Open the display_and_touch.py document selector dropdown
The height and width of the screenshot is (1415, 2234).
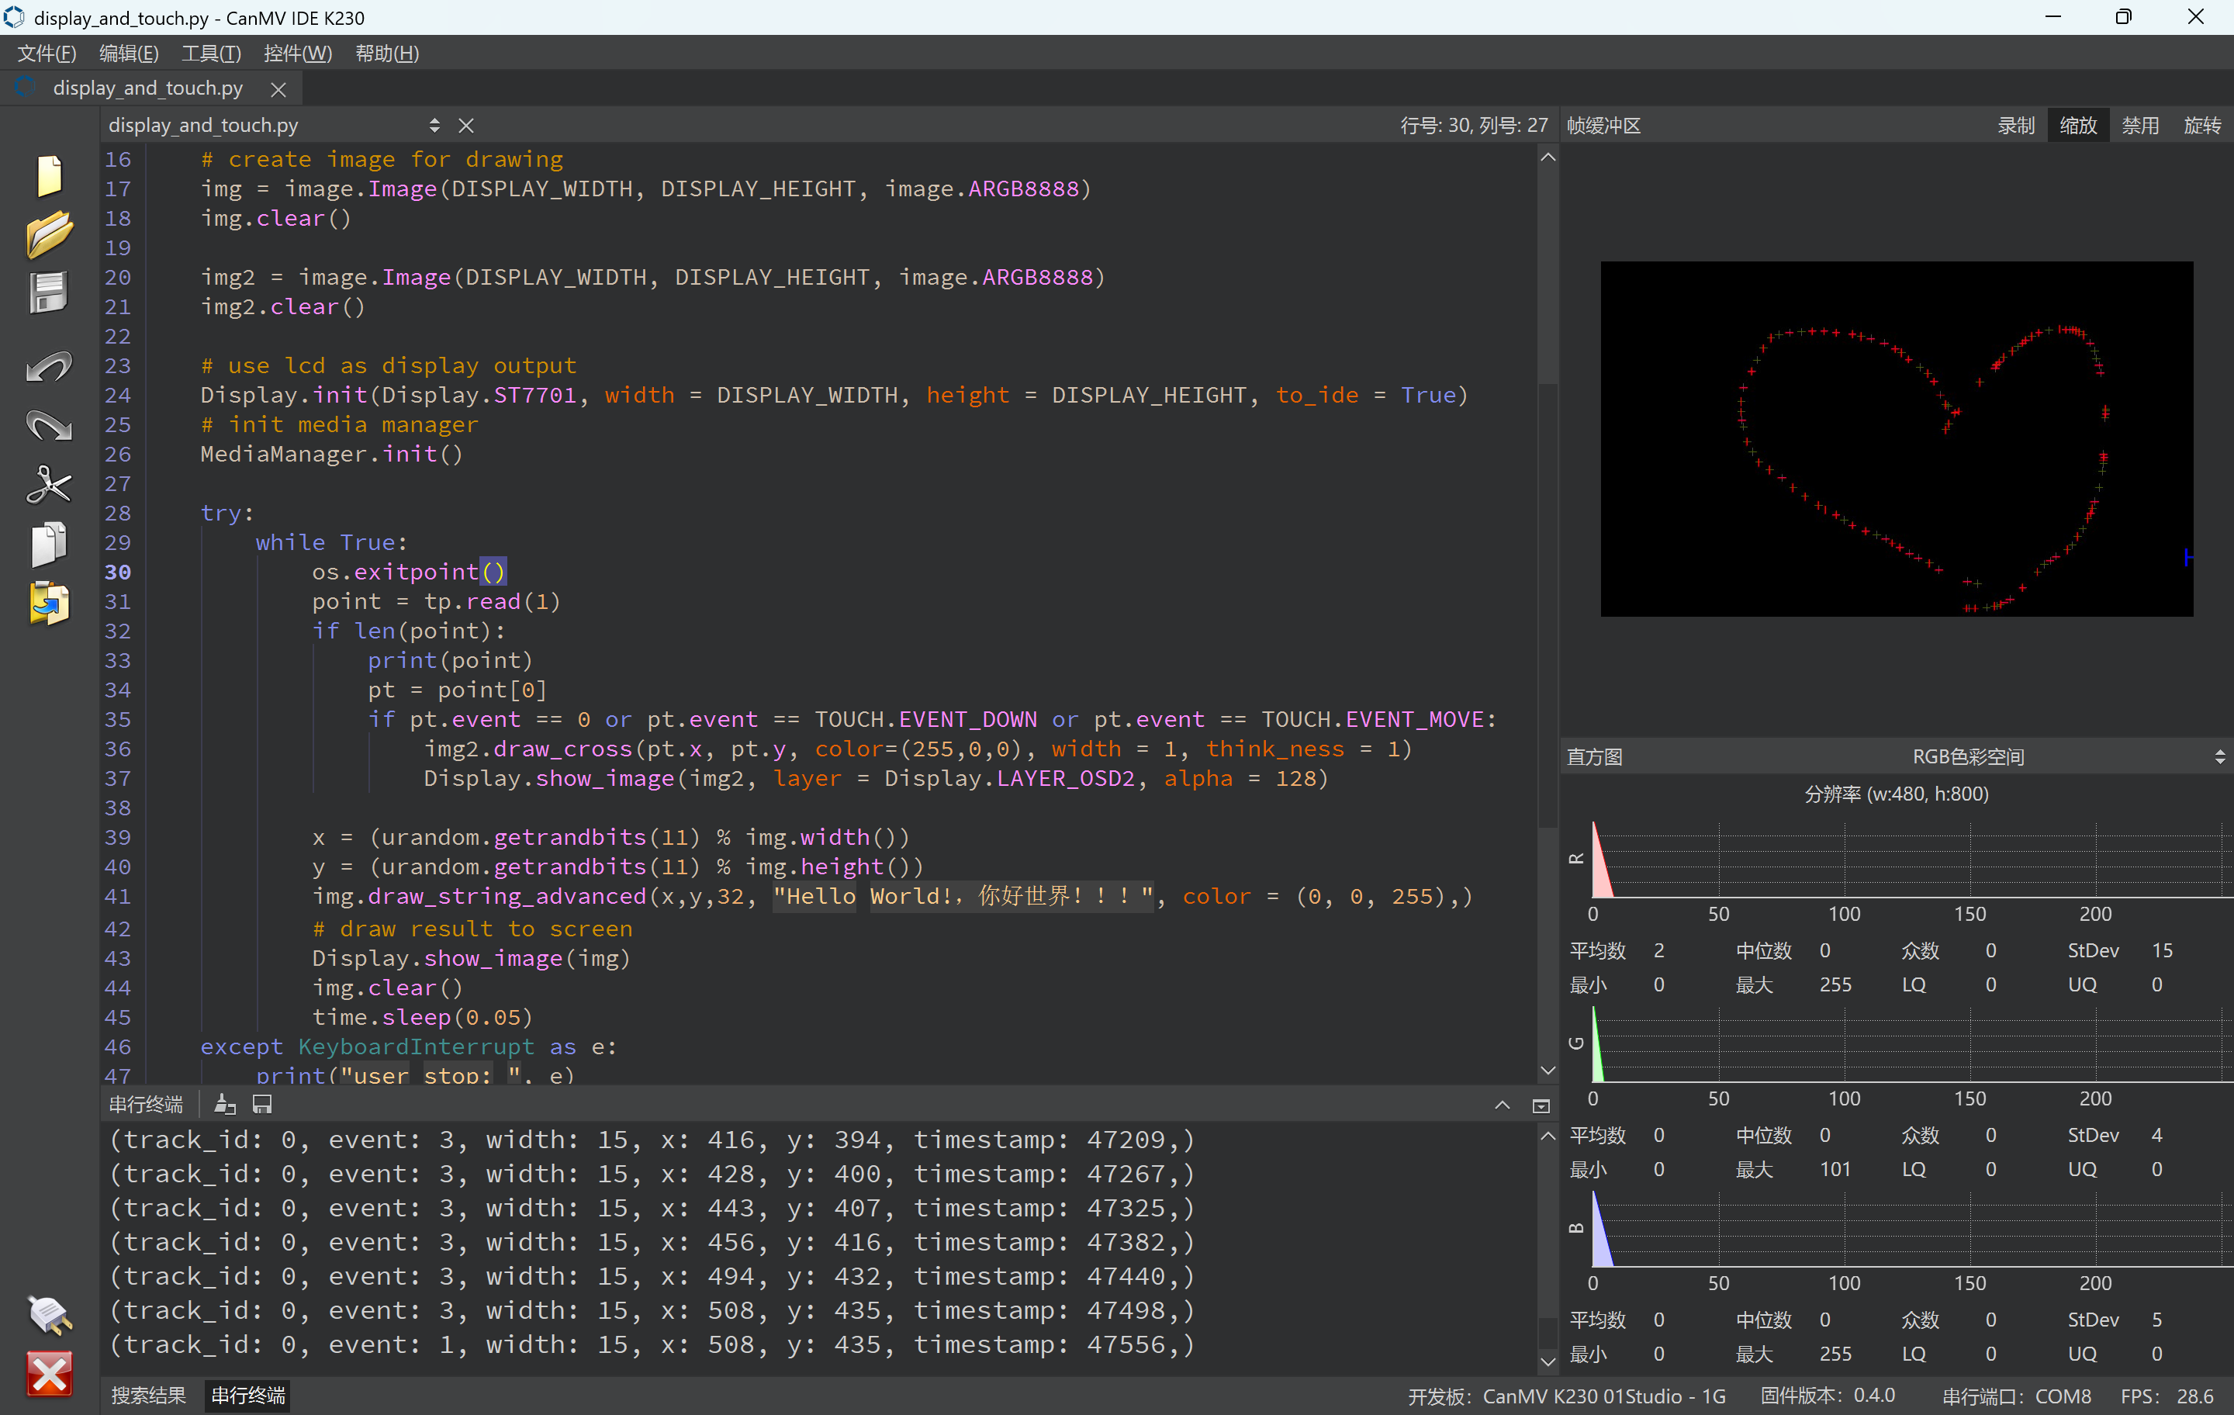click(x=434, y=125)
